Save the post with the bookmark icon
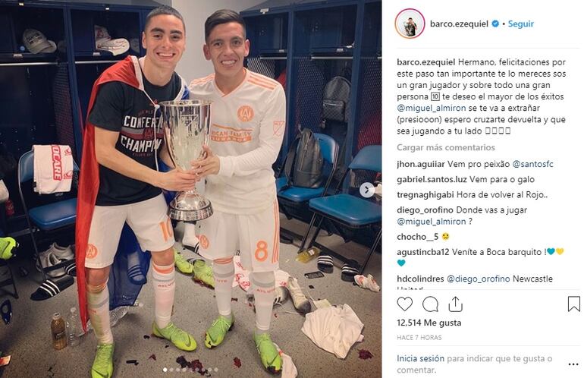 pos(574,304)
